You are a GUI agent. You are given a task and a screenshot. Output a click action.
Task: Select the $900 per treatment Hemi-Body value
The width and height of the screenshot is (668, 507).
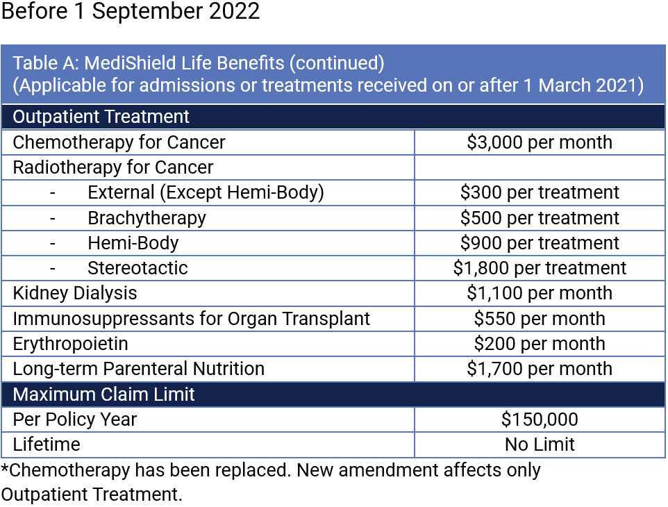pos(540,243)
